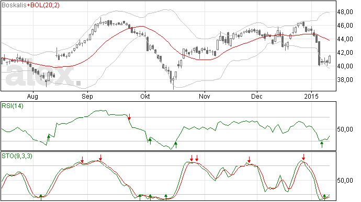Click the Okt month label
This screenshot has height=202, width=361.
(x=145, y=96)
